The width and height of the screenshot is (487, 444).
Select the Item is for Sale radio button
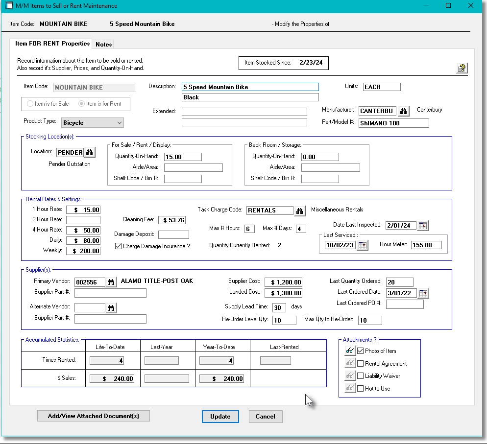click(29, 104)
